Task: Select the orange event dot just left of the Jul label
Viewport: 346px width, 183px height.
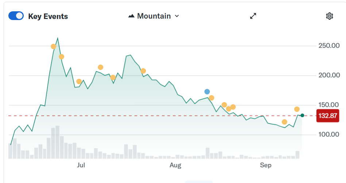Action: (x=79, y=81)
